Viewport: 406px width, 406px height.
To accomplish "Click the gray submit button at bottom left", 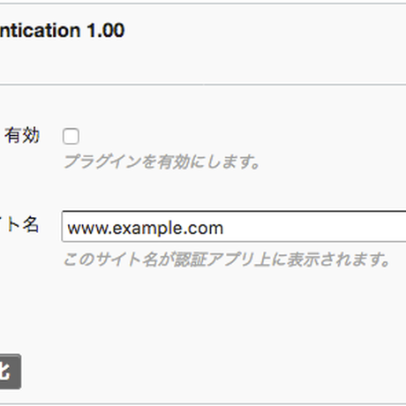I will click(x=10, y=372).
